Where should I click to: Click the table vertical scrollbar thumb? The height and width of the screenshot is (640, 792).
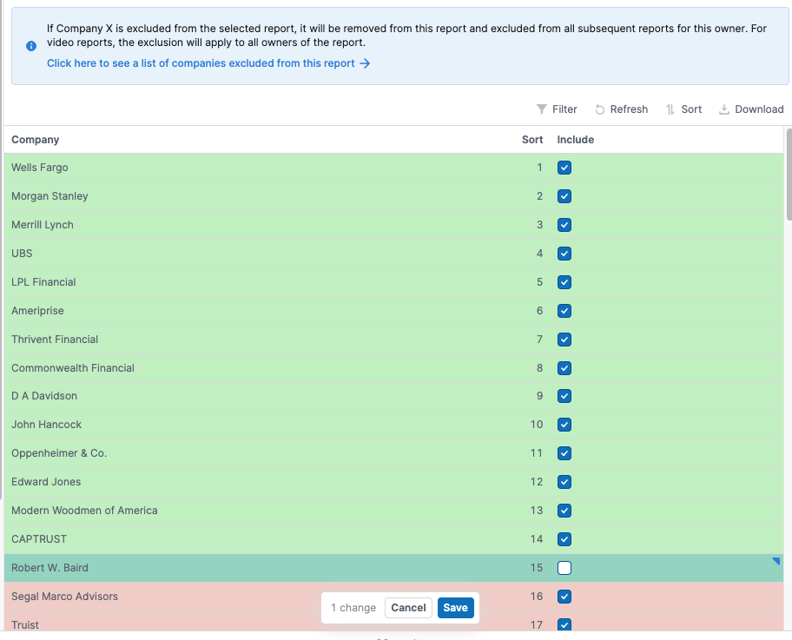pyautogui.click(x=789, y=175)
